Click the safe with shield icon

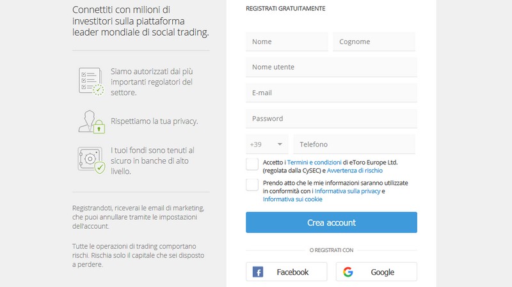92,160
